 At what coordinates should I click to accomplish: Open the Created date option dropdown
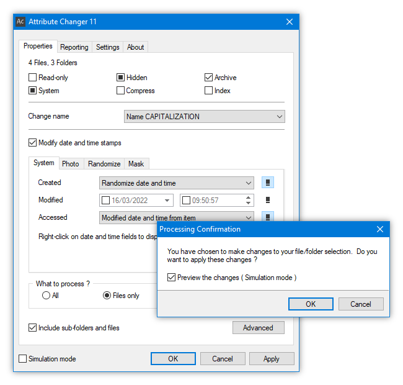click(x=177, y=183)
